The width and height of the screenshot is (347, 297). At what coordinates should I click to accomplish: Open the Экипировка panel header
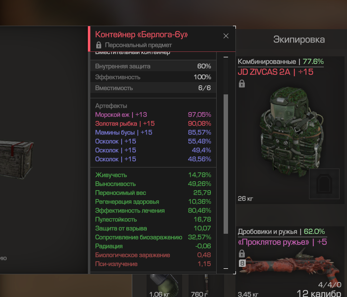point(299,40)
